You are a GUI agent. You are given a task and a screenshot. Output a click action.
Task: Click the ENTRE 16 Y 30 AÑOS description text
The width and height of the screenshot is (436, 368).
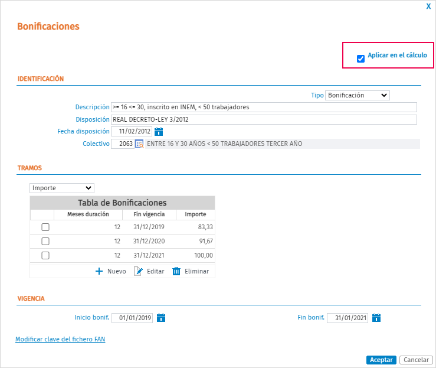224,144
